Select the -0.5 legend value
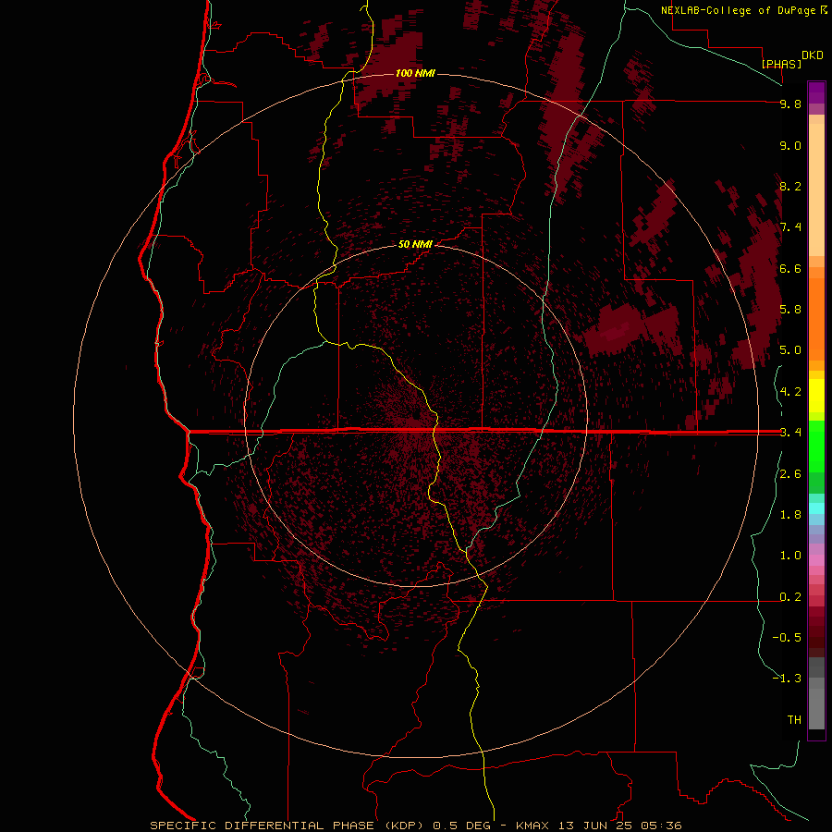This screenshot has height=832, width=832. point(787,638)
